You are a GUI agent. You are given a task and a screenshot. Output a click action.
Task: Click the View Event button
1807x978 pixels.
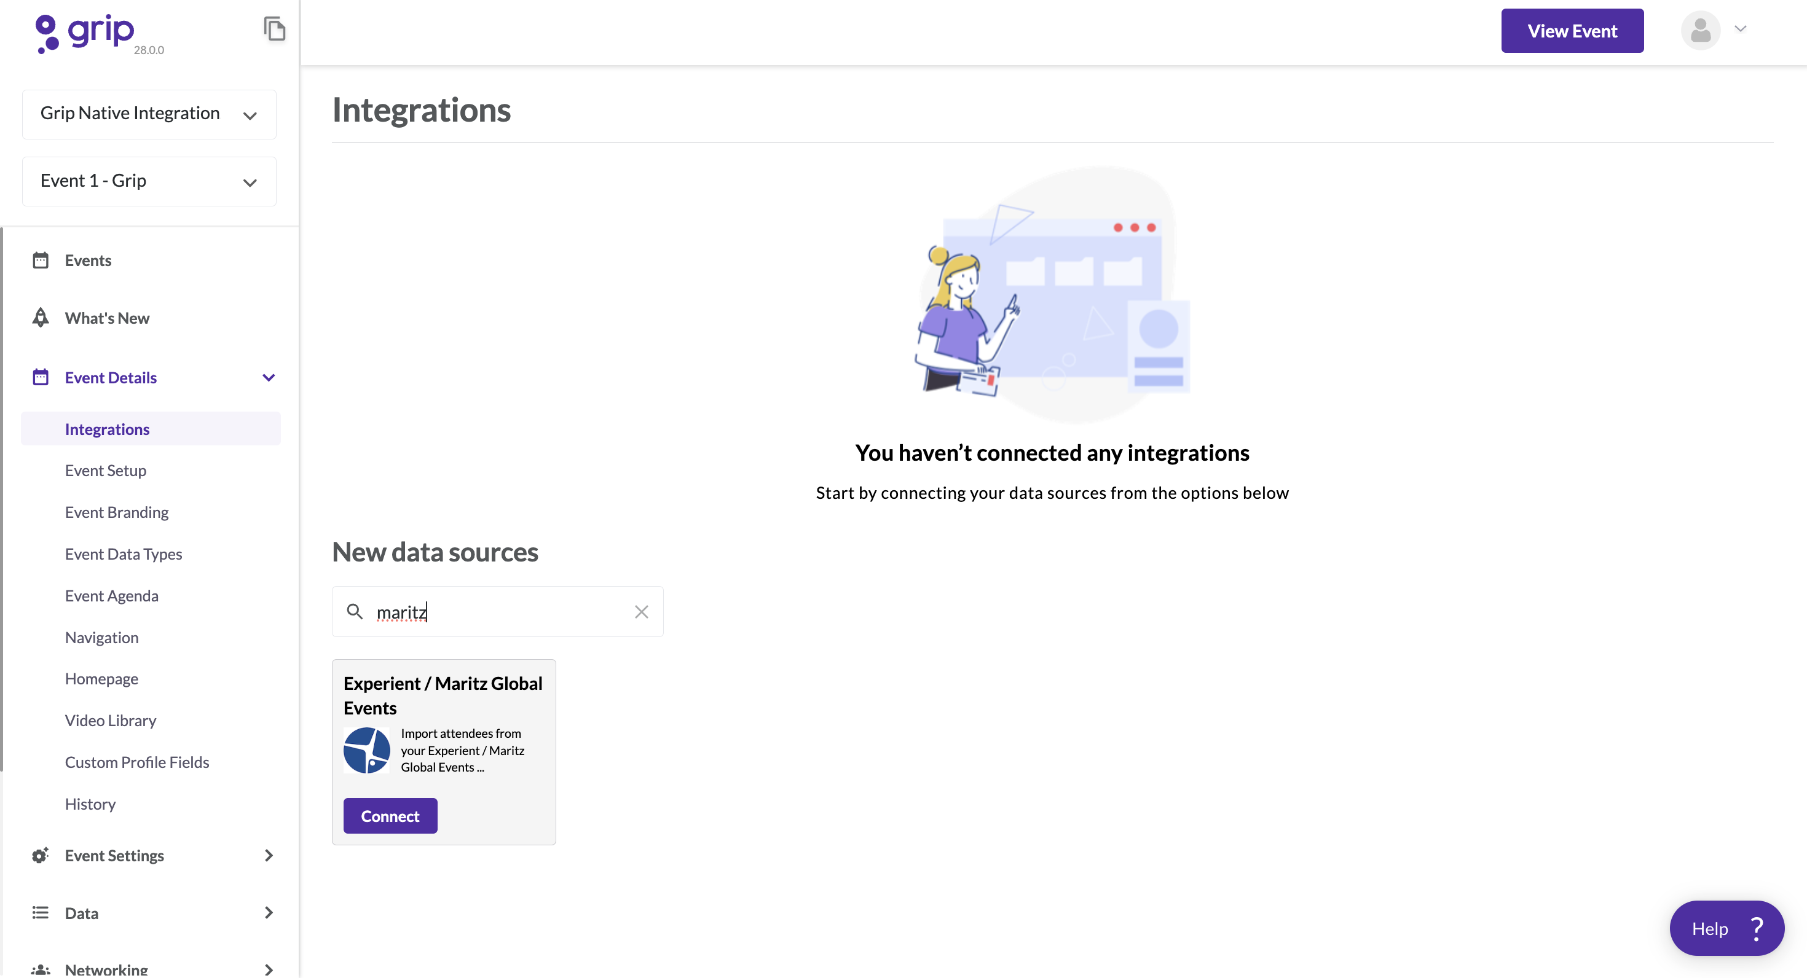click(x=1572, y=31)
